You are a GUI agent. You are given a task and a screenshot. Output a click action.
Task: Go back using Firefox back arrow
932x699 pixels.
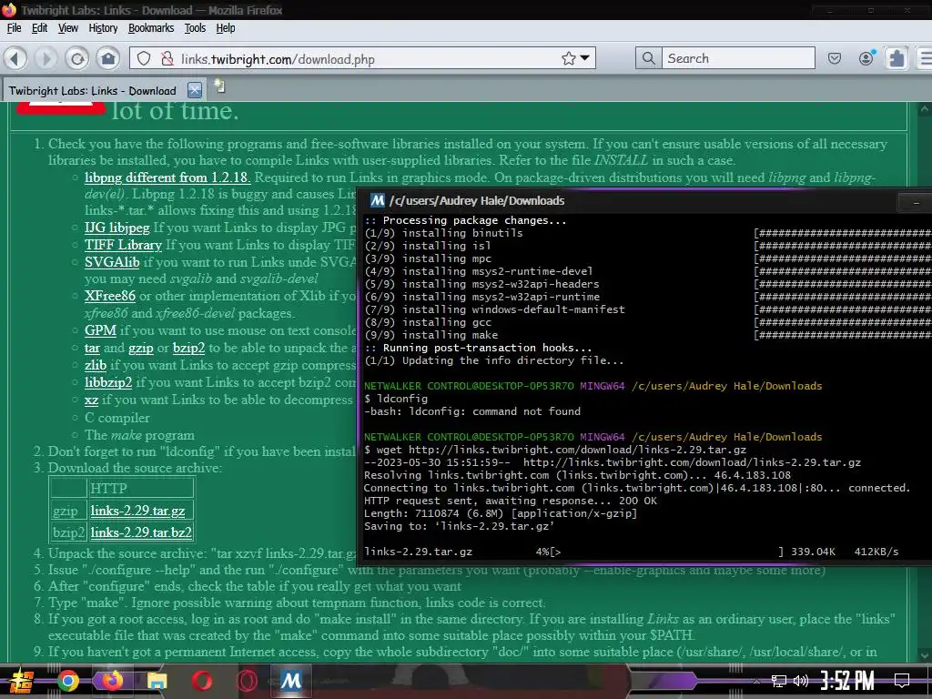pos(15,58)
